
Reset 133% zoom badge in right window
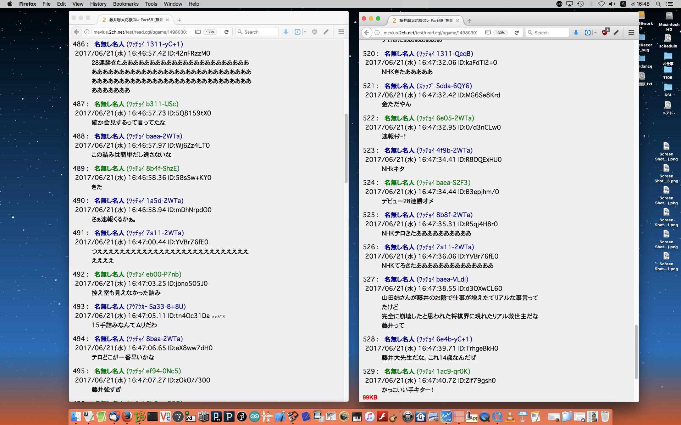pos(500,33)
